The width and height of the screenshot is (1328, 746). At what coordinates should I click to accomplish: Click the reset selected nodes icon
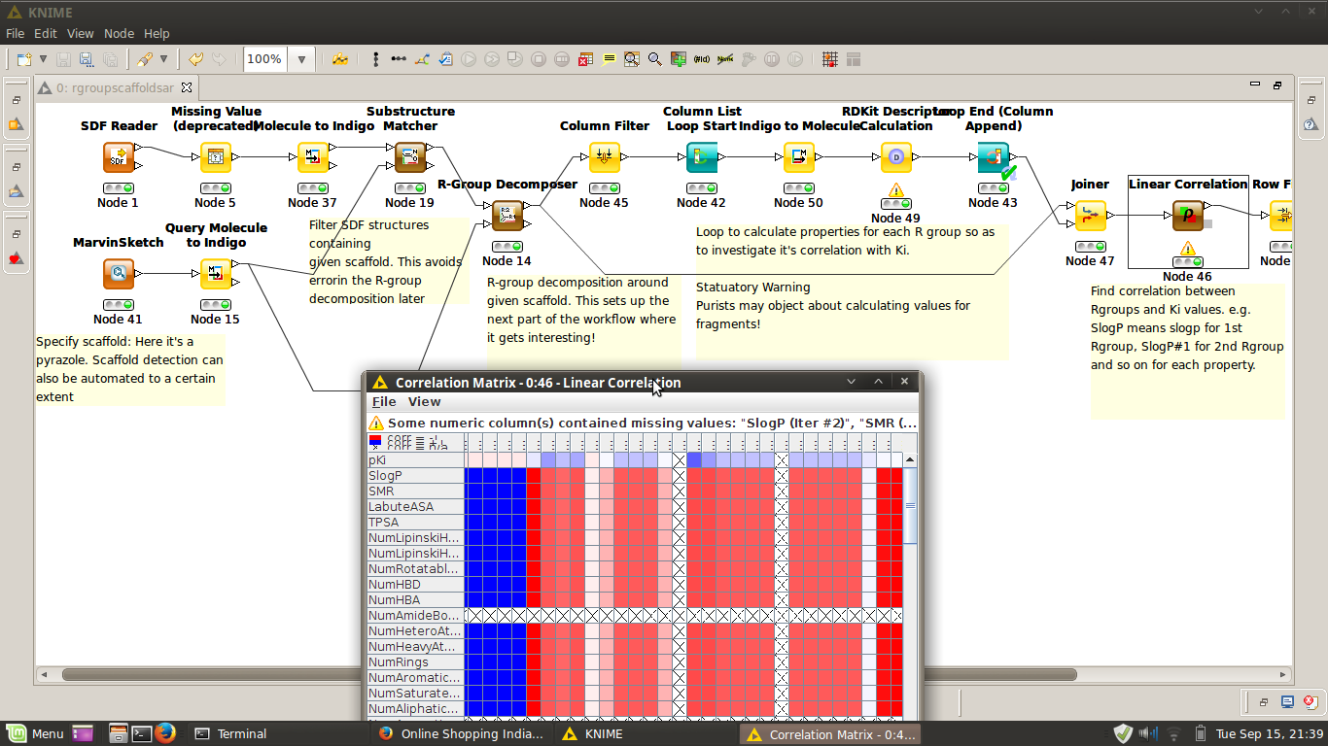coord(585,59)
